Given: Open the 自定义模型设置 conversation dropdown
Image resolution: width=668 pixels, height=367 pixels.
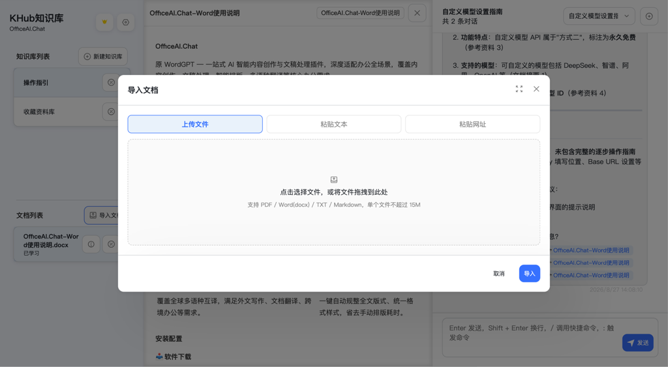Looking at the screenshot, I should (599, 16).
